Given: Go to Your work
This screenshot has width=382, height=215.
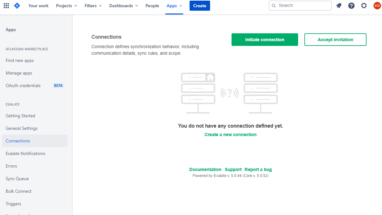Looking at the screenshot, I should (38, 6).
